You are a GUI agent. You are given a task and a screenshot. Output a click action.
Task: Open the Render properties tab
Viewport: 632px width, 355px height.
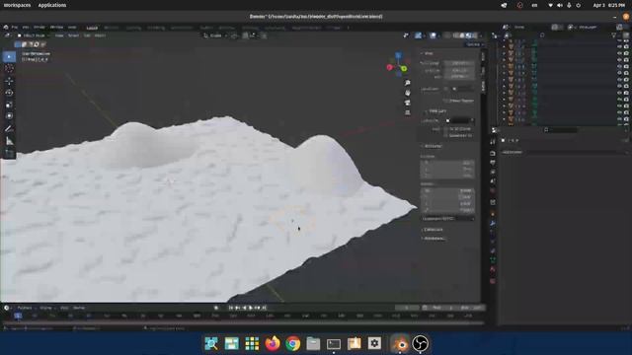(493, 153)
